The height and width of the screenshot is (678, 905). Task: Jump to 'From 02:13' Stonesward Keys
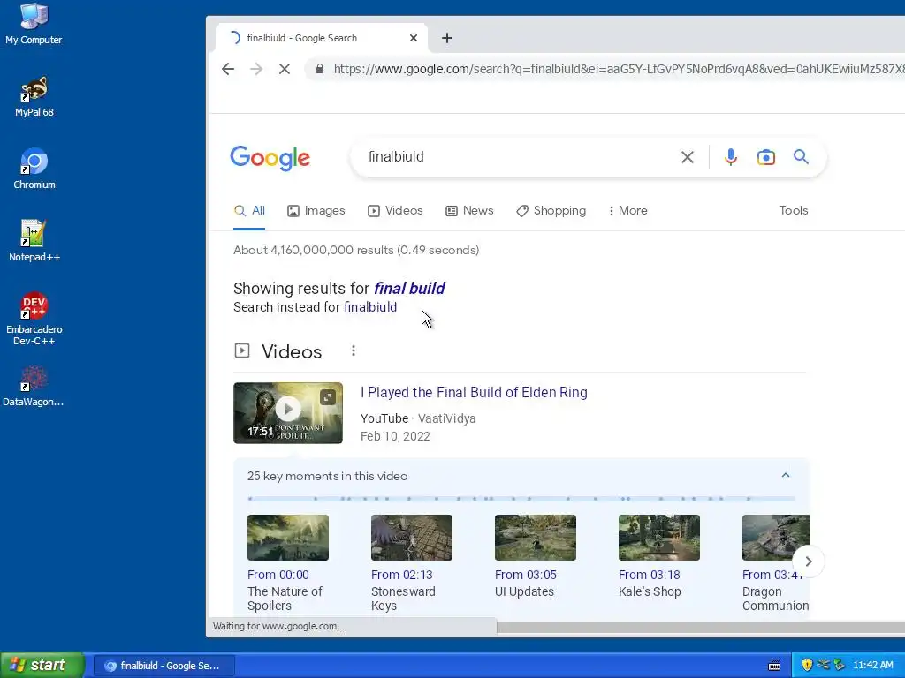pyautogui.click(x=402, y=575)
